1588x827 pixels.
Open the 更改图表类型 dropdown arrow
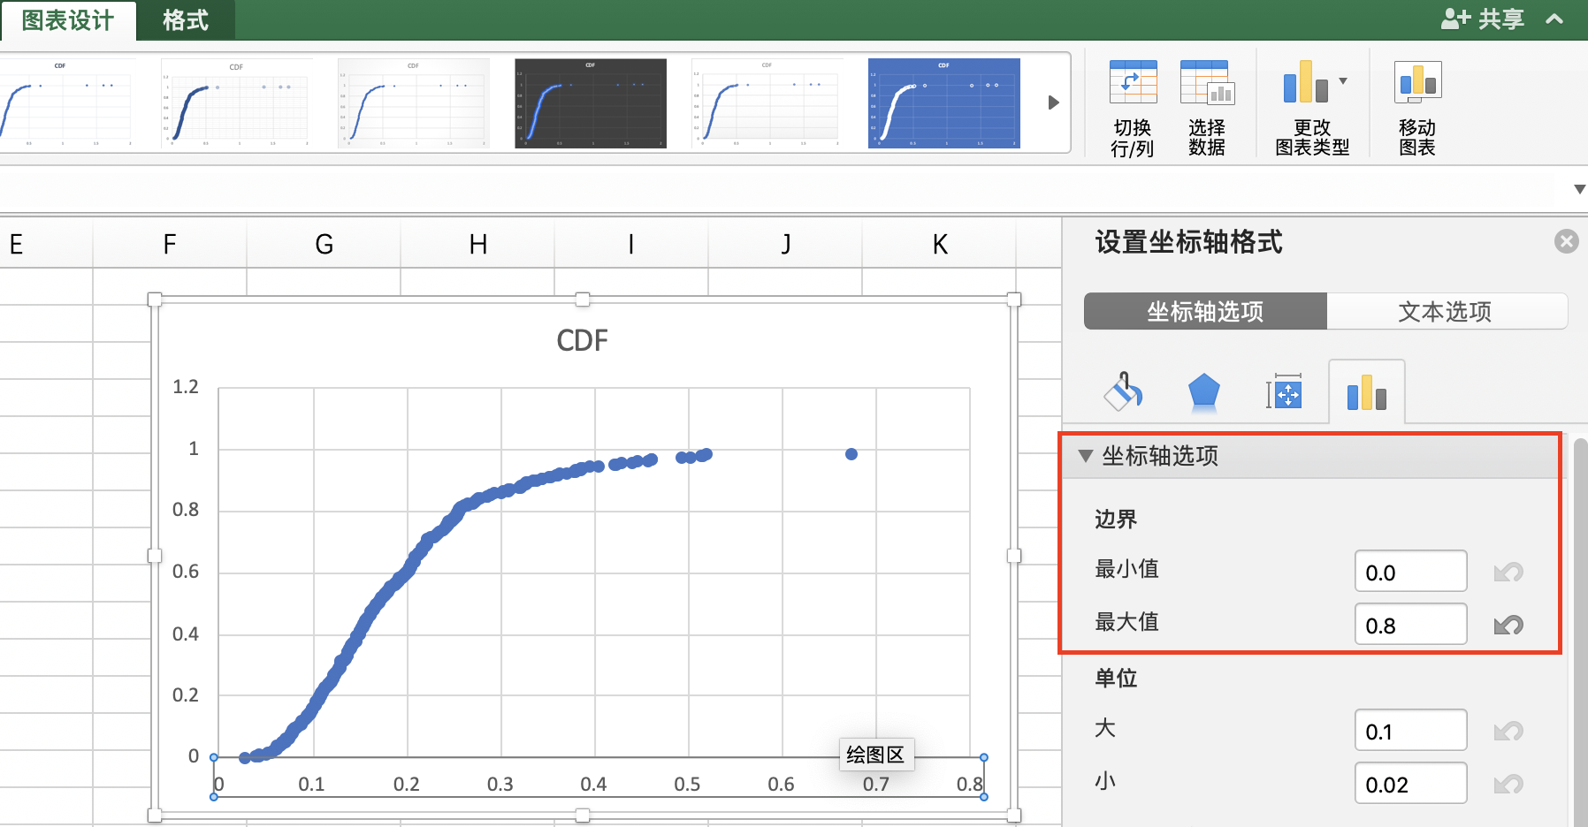[1342, 80]
